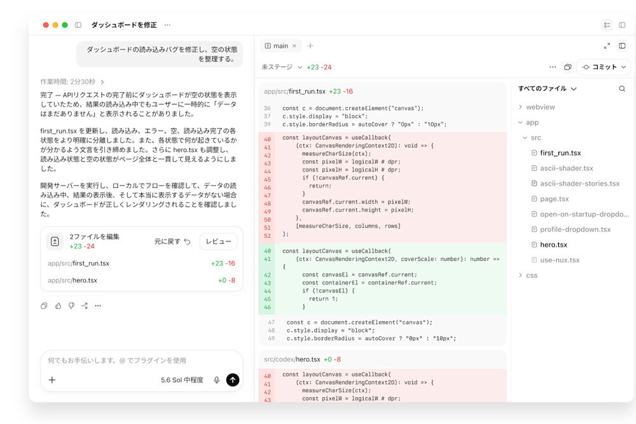This screenshot has height=424, width=636.
Task: Open the more options menu beside ダッシュボードを修正
Action: pyautogui.click(x=167, y=25)
